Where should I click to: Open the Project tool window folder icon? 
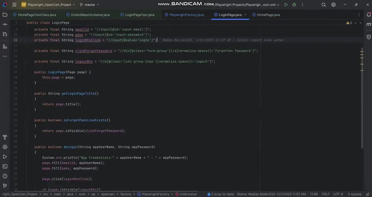(5, 15)
